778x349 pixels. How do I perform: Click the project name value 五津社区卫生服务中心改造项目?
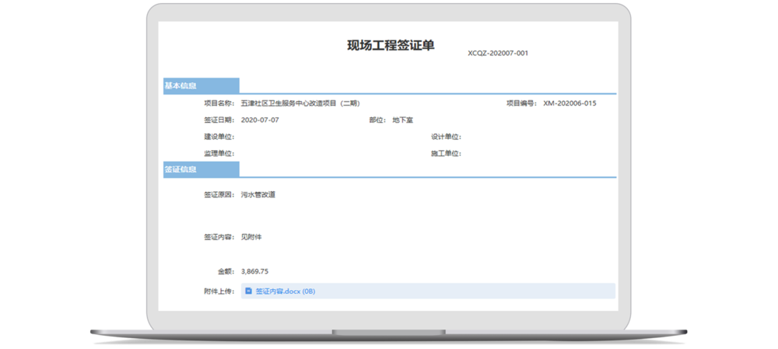tap(300, 103)
